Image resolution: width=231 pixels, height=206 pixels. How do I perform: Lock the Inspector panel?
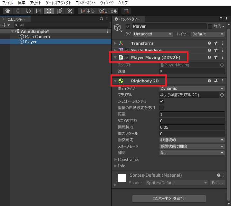(221, 19)
